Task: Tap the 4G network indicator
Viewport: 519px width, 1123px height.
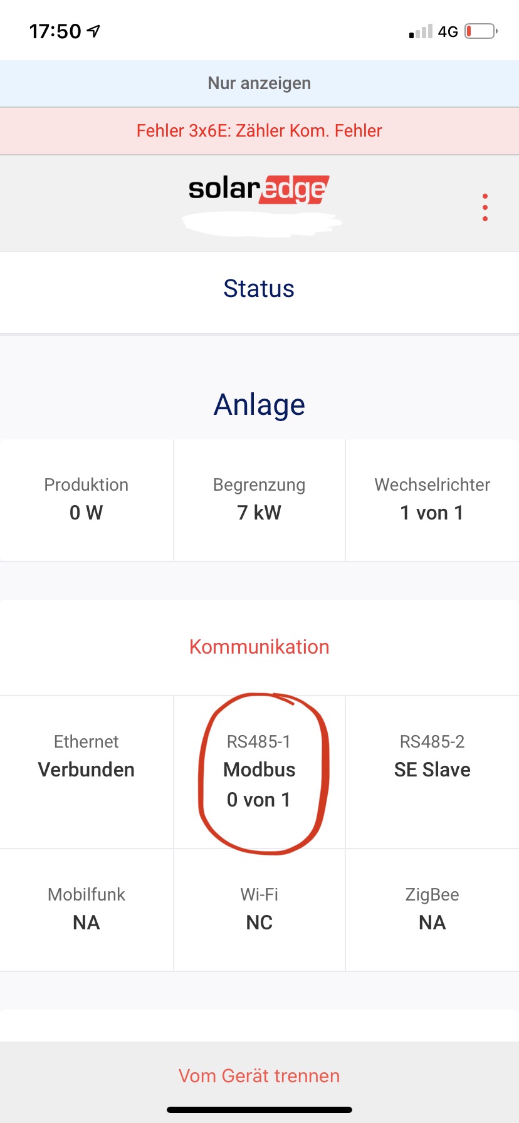Action: [448, 31]
